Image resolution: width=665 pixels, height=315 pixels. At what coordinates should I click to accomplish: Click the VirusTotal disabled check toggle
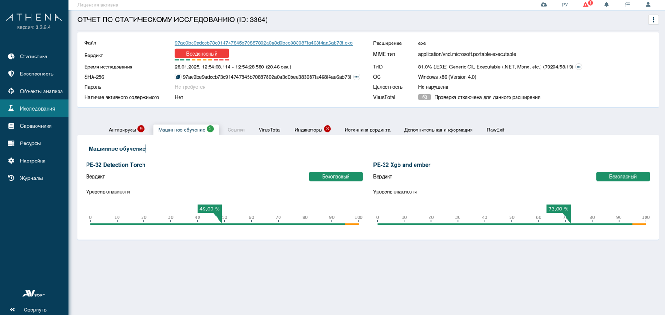pyautogui.click(x=424, y=98)
